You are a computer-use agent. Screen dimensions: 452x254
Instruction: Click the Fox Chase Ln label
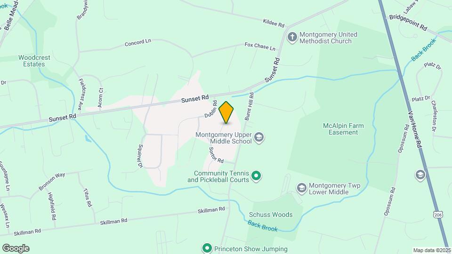(260, 47)
